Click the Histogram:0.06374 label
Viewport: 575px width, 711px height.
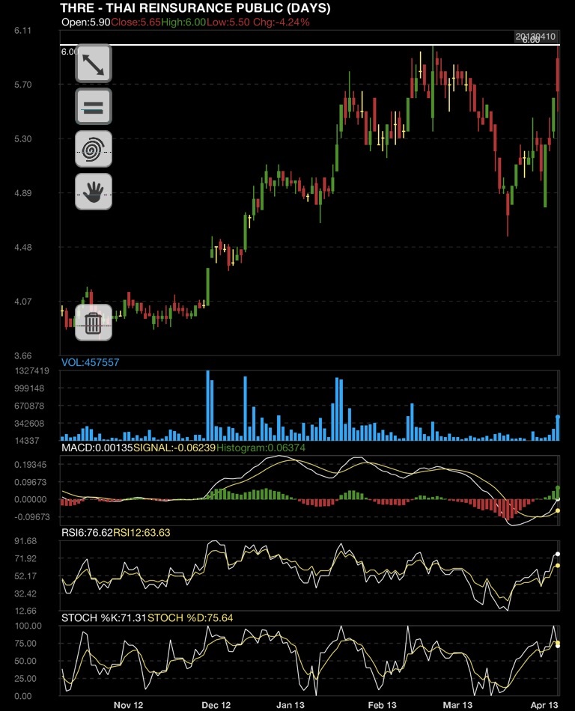[x=261, y=448]
